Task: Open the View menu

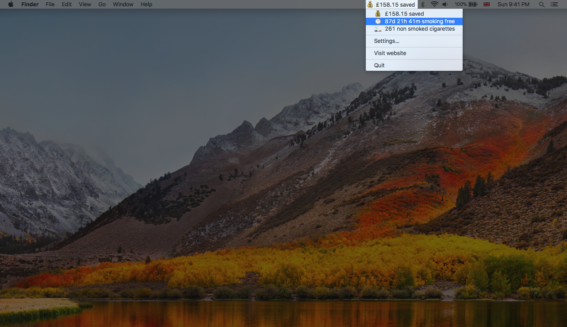Action: 85,4
